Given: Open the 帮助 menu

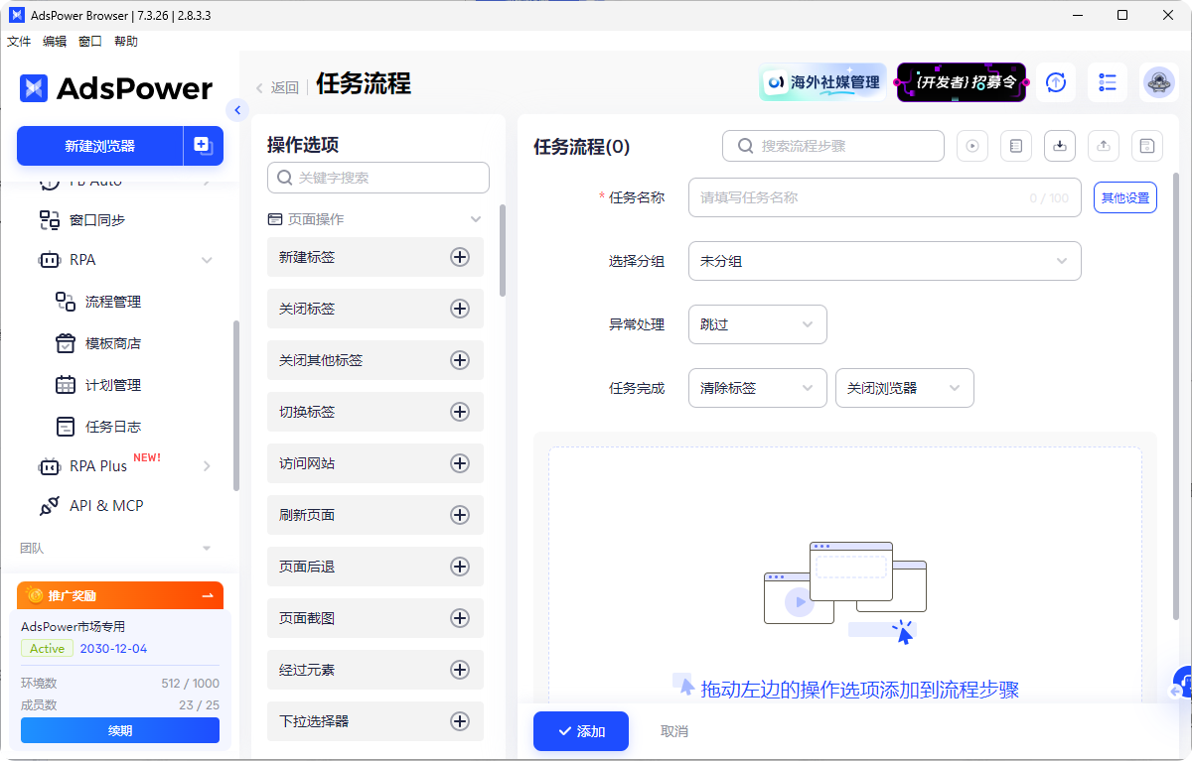Looking at the screenshot, I should 126,41.
